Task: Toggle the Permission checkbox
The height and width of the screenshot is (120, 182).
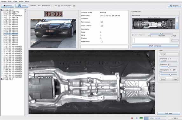Action: pyautogui.click(x=102, y=22)
